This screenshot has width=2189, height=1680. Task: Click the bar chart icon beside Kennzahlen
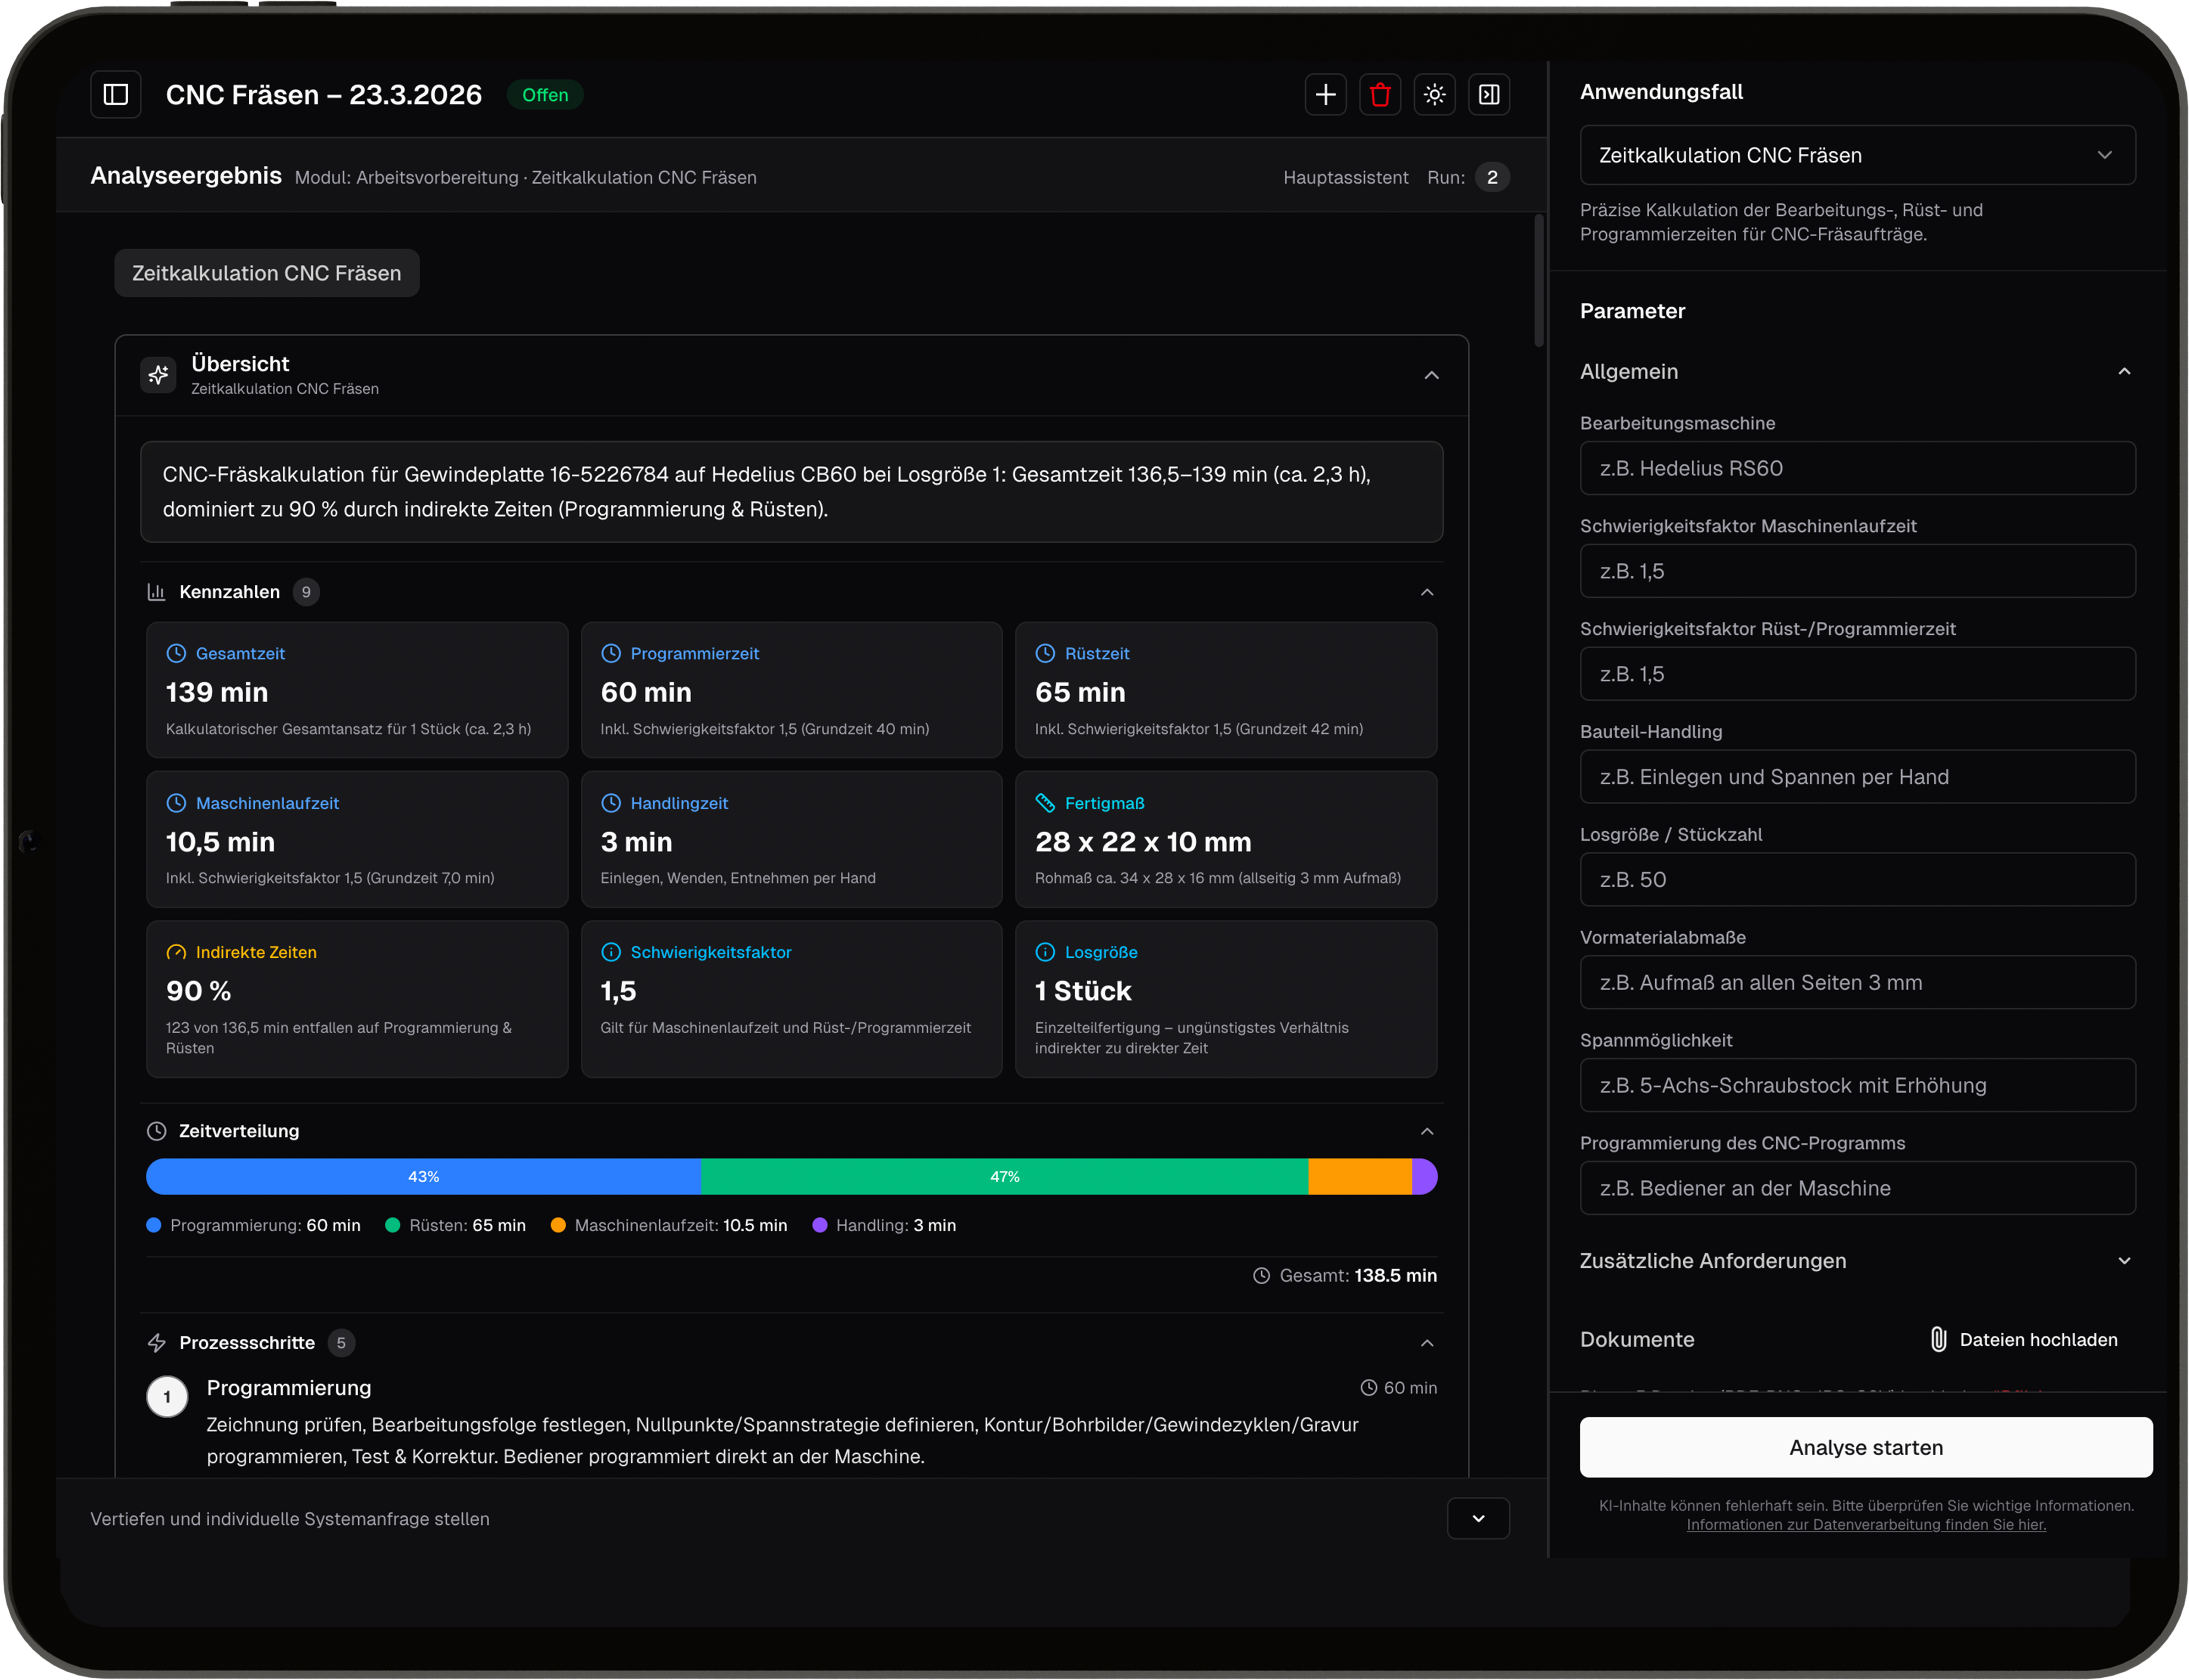[x=156, y=592]
